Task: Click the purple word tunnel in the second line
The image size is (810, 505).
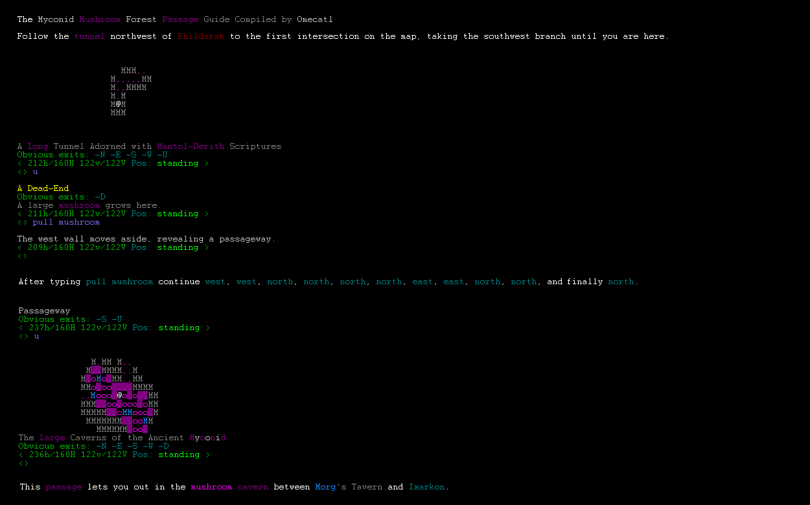Action: [x=89, y=37]
